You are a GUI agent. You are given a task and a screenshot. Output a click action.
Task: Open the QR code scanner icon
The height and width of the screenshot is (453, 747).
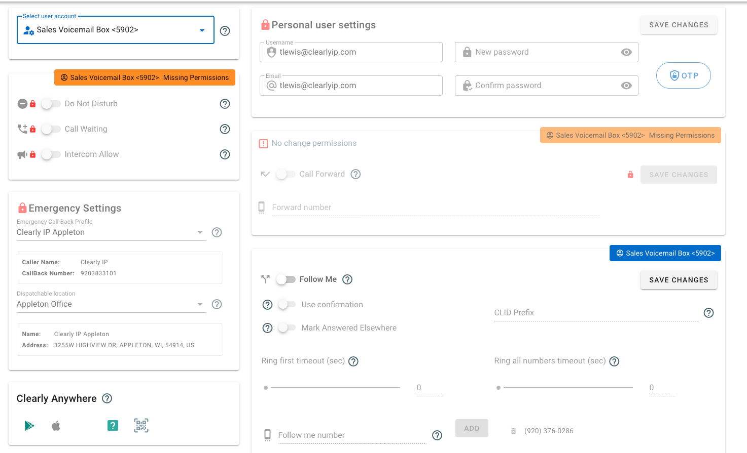click(x=141, y=426)
